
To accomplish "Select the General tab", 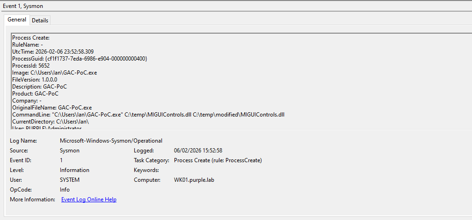I will [x=17, y=20].
